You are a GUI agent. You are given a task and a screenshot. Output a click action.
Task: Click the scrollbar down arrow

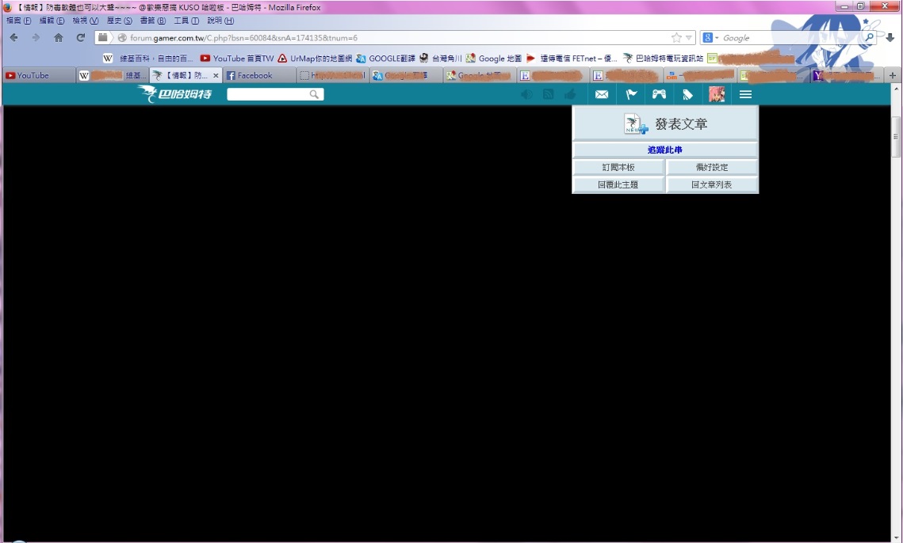pos(896,537)
